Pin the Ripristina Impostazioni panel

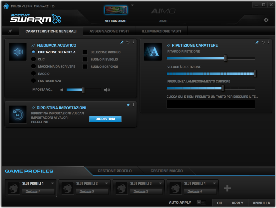[128, 105]
